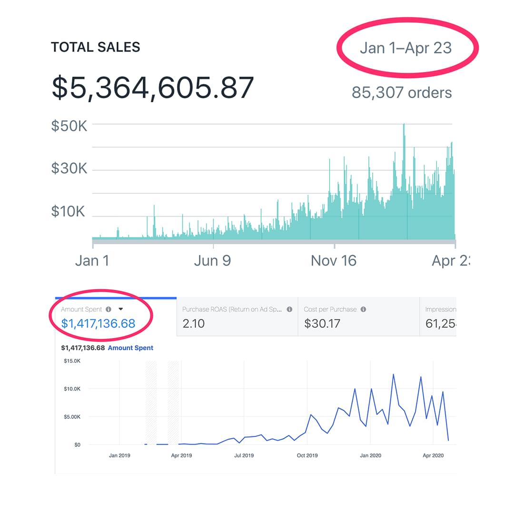Click the Nov 16 marker on sales chart

coord(334,260)
